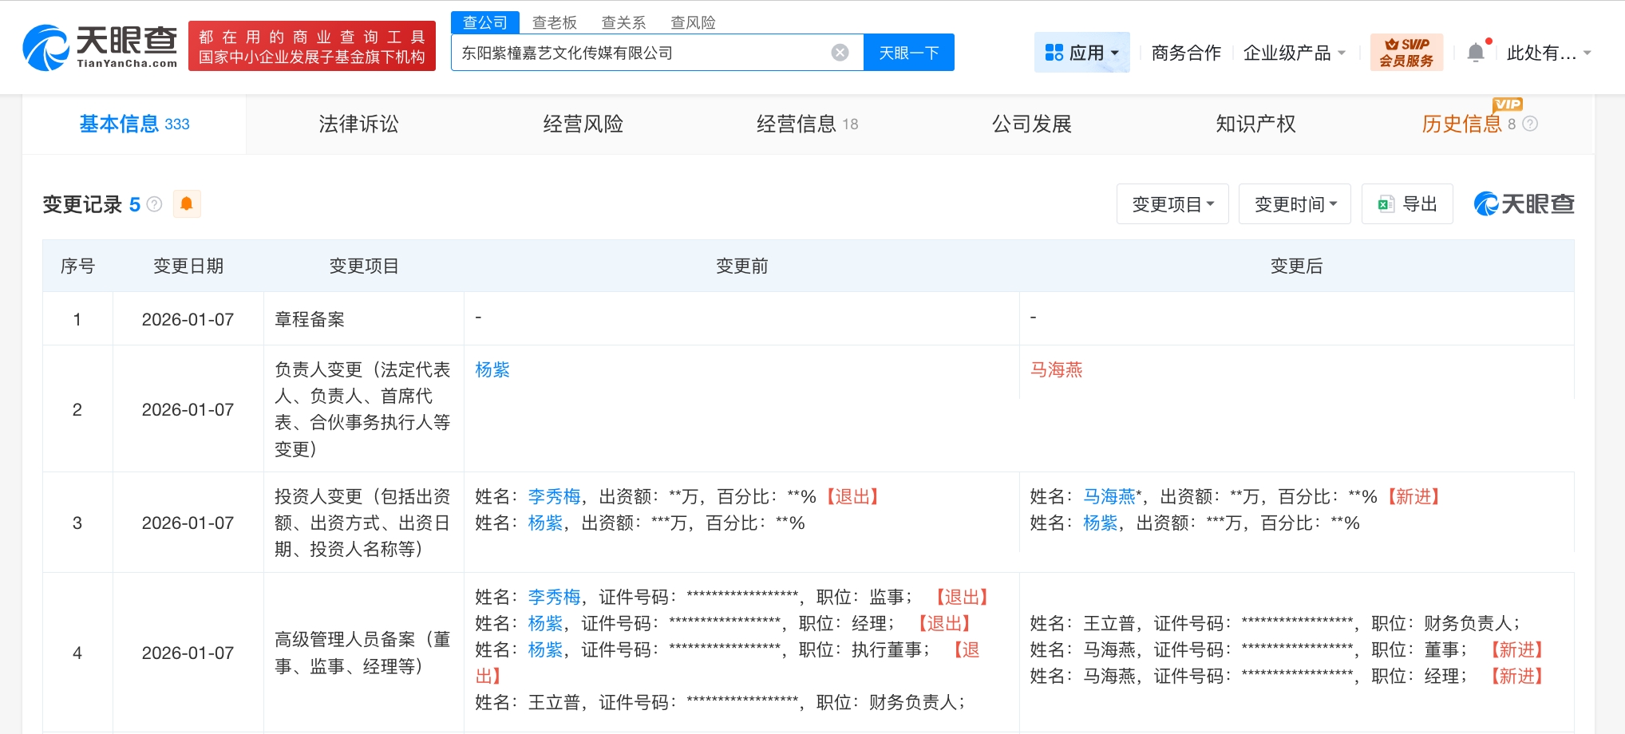
Task: Open the 企业级产品 dropdown
Action: 1294,53
